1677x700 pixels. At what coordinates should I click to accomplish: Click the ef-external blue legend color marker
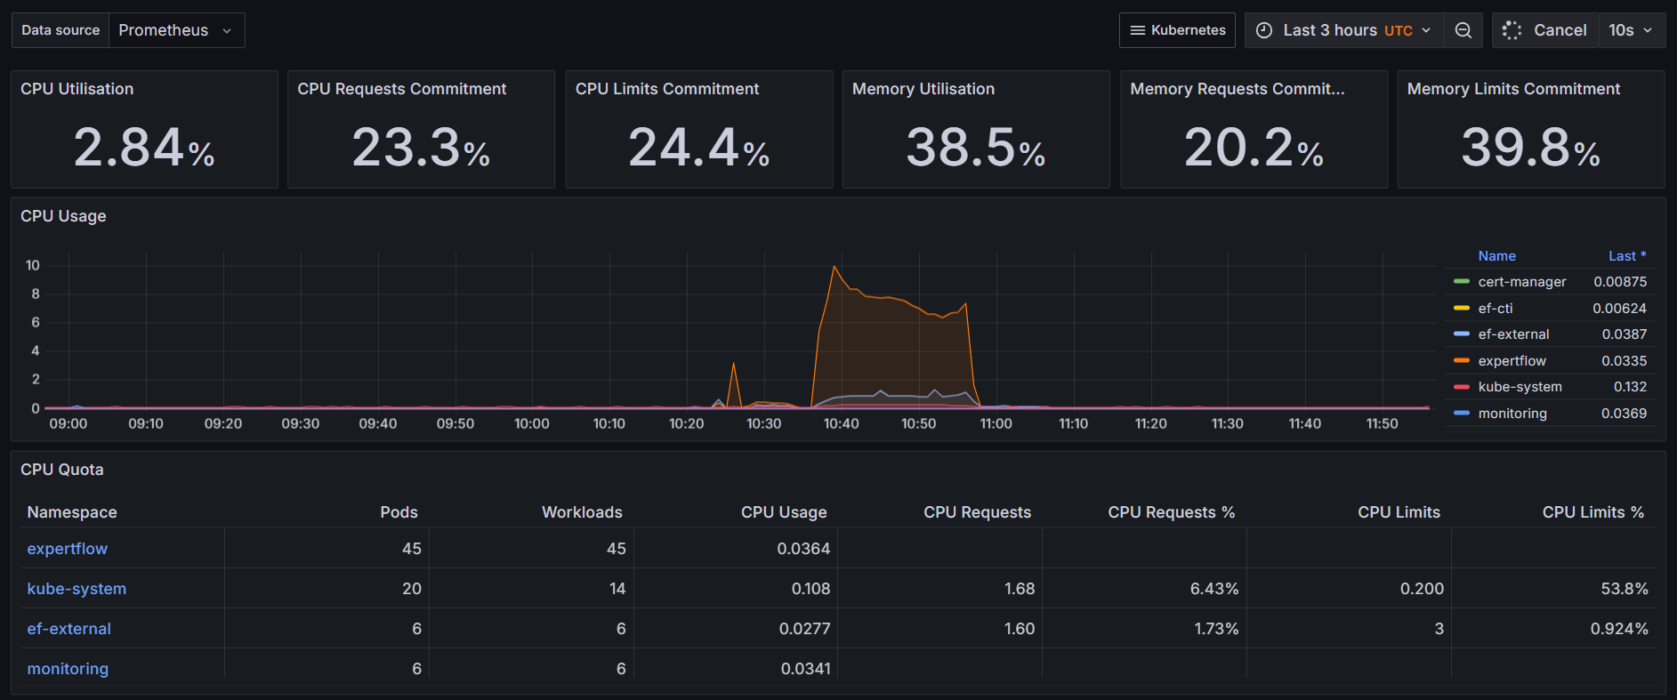[1461, 334]
